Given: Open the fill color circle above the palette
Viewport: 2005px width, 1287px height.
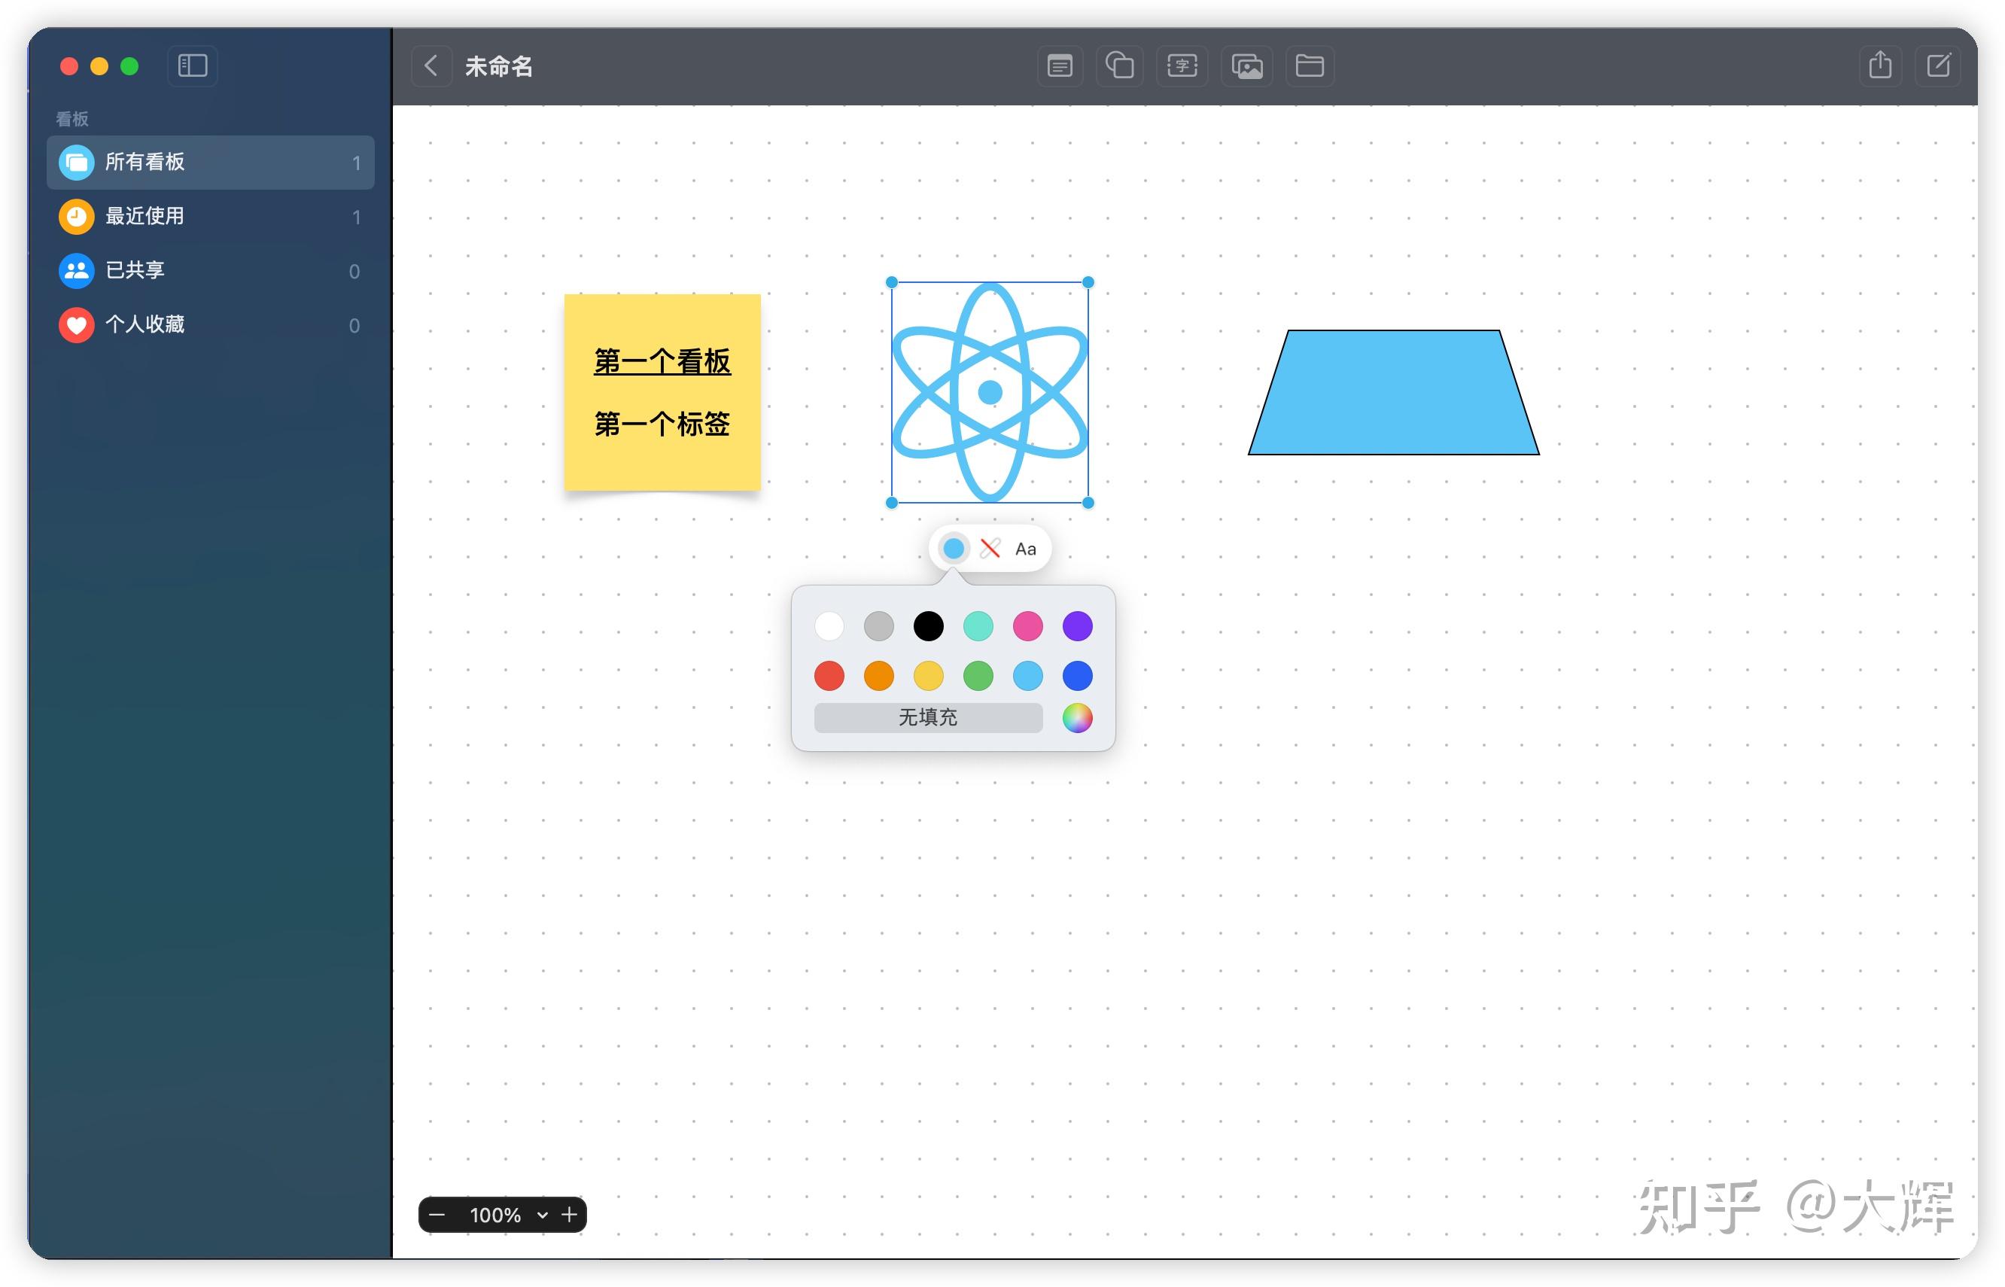Looking at the screenshot, I should point(954,548).
